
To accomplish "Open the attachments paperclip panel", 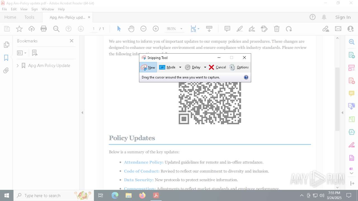I will tap(6, 71).
